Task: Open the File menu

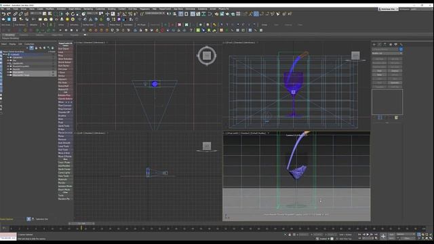Action: (2, 9)
